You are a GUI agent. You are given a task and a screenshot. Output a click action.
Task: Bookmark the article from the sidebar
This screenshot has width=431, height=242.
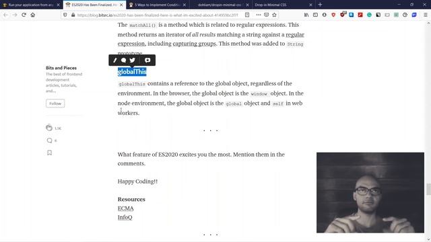coord(49,153)
